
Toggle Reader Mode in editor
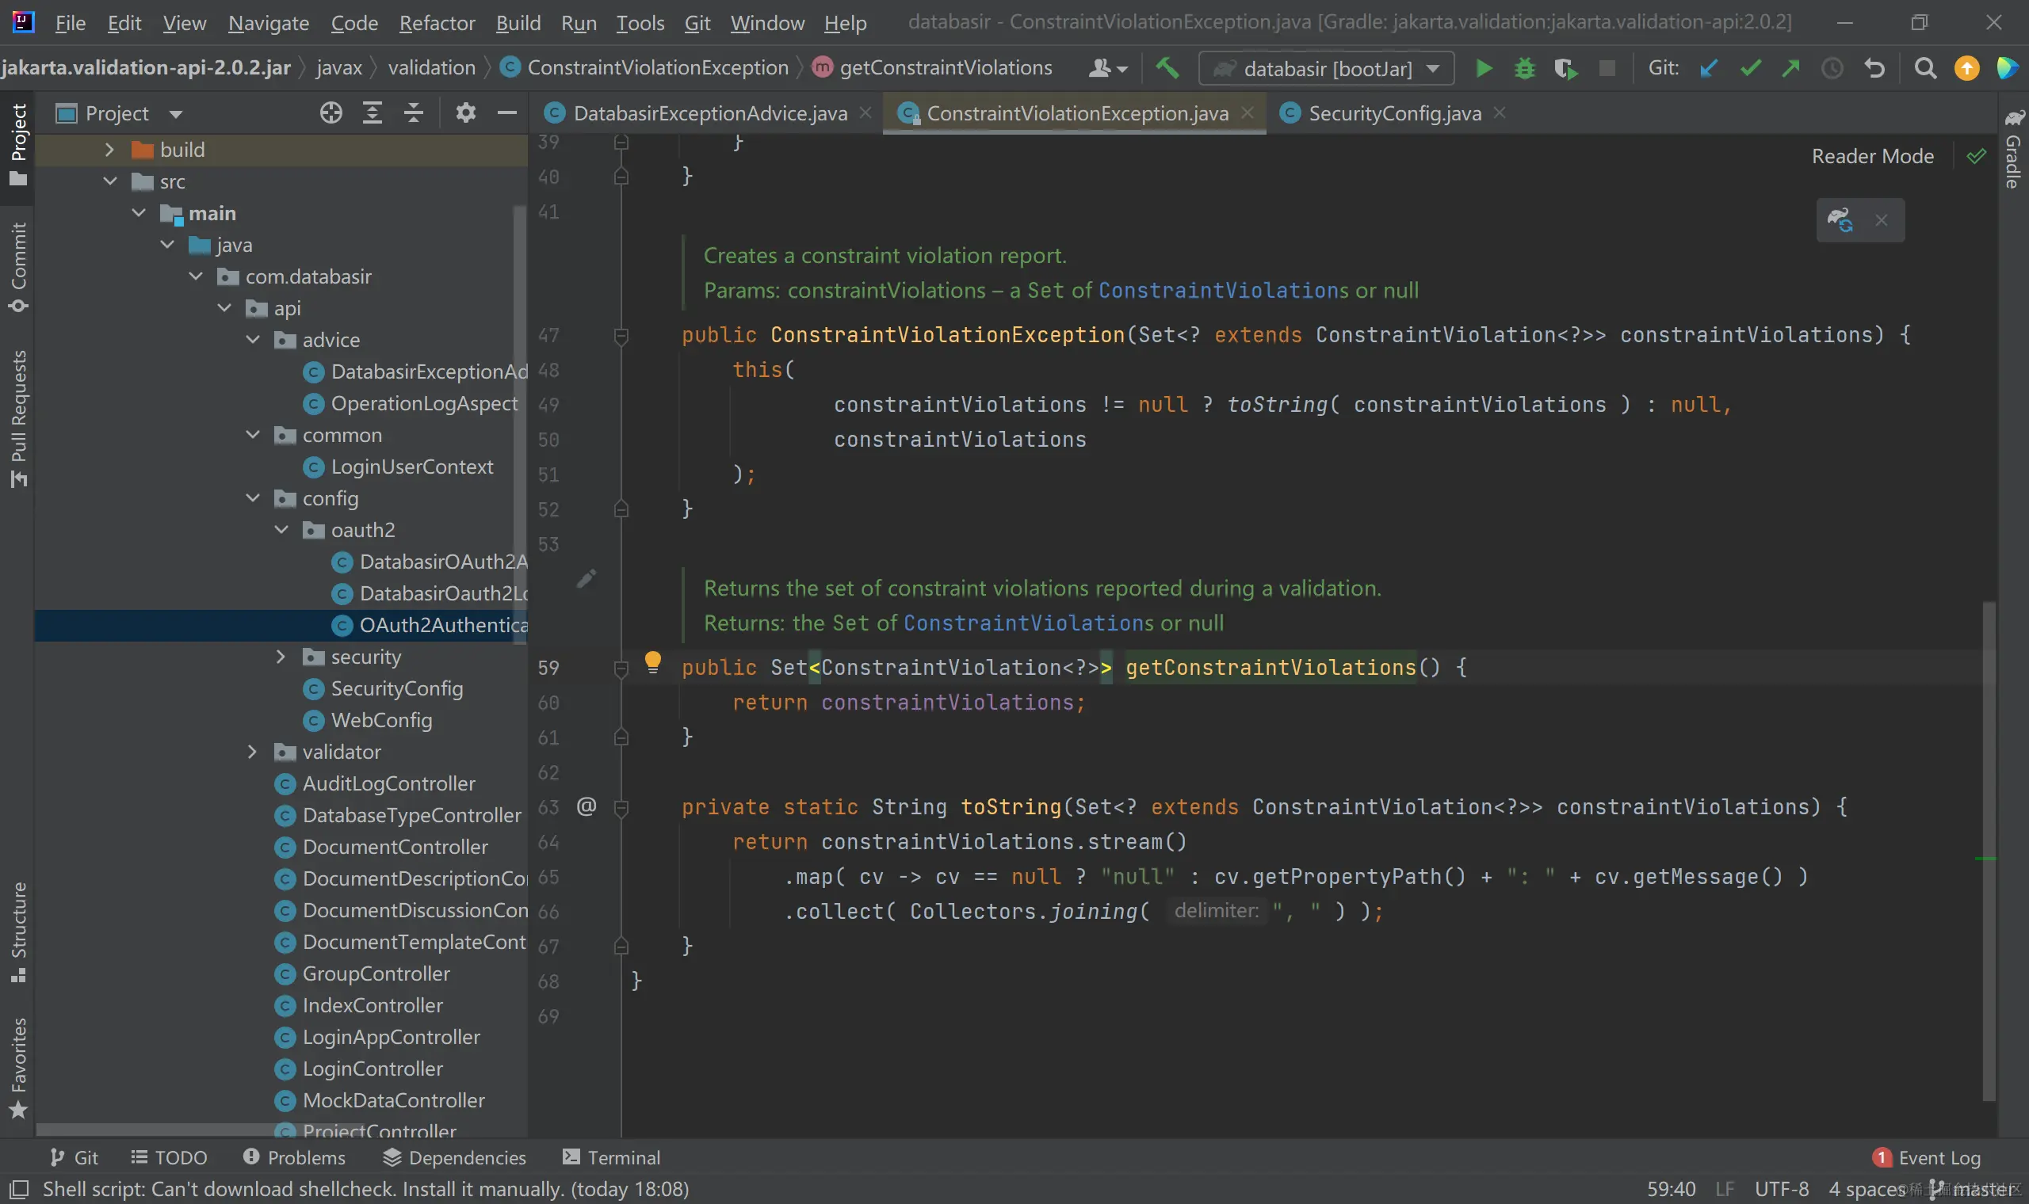point(1872,156)
